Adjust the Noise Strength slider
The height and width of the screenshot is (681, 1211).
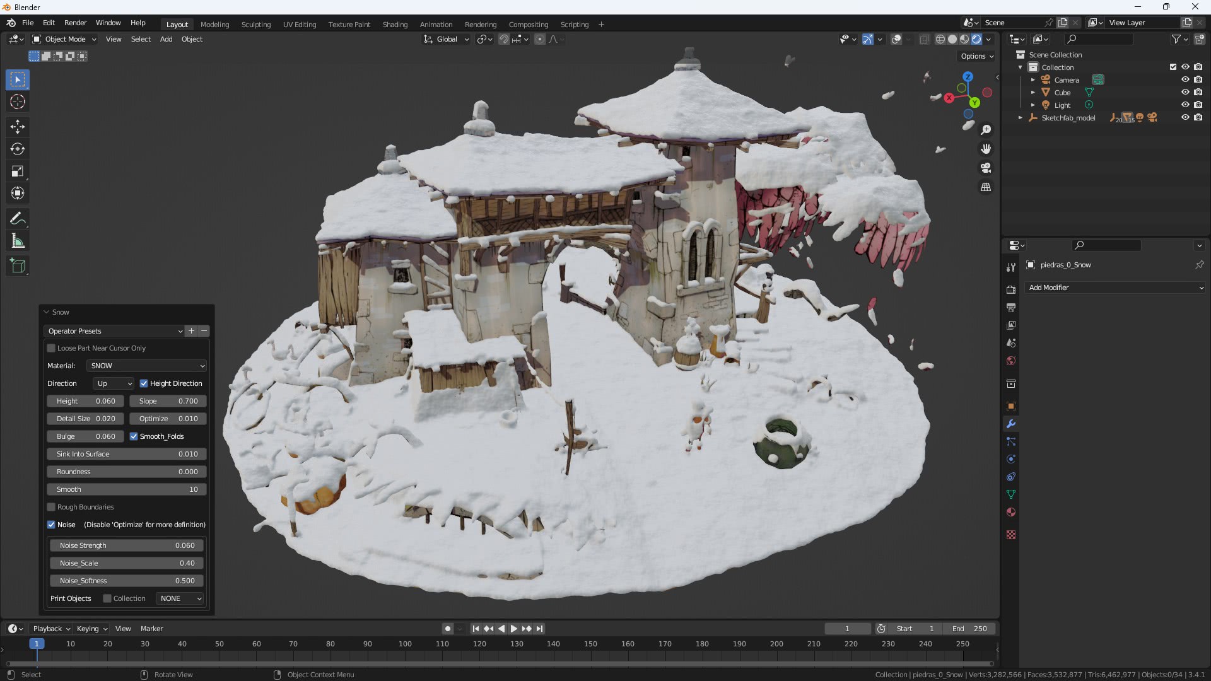pos(127,545)
